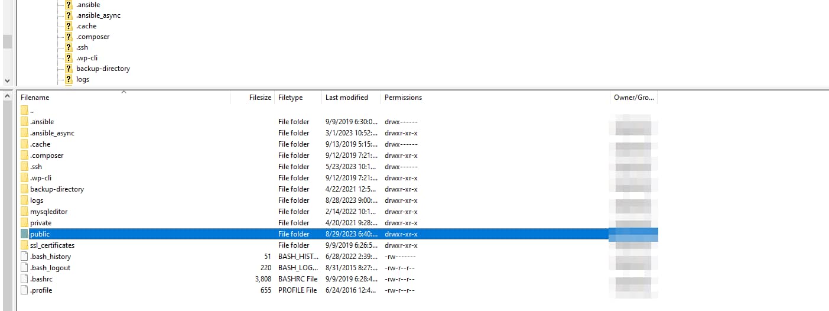Sort by the Permissions column header
Viewport: 829px width, 311px height.
tap(495, 98)
